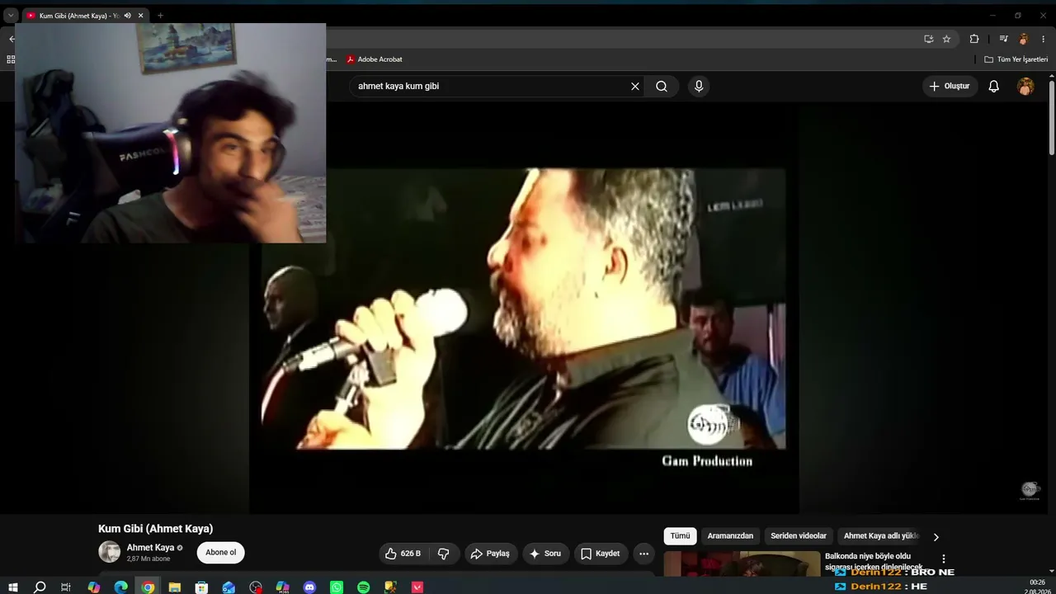Open Chrome media controls icon
The image size is (1056, 594).
point(1003,39)
